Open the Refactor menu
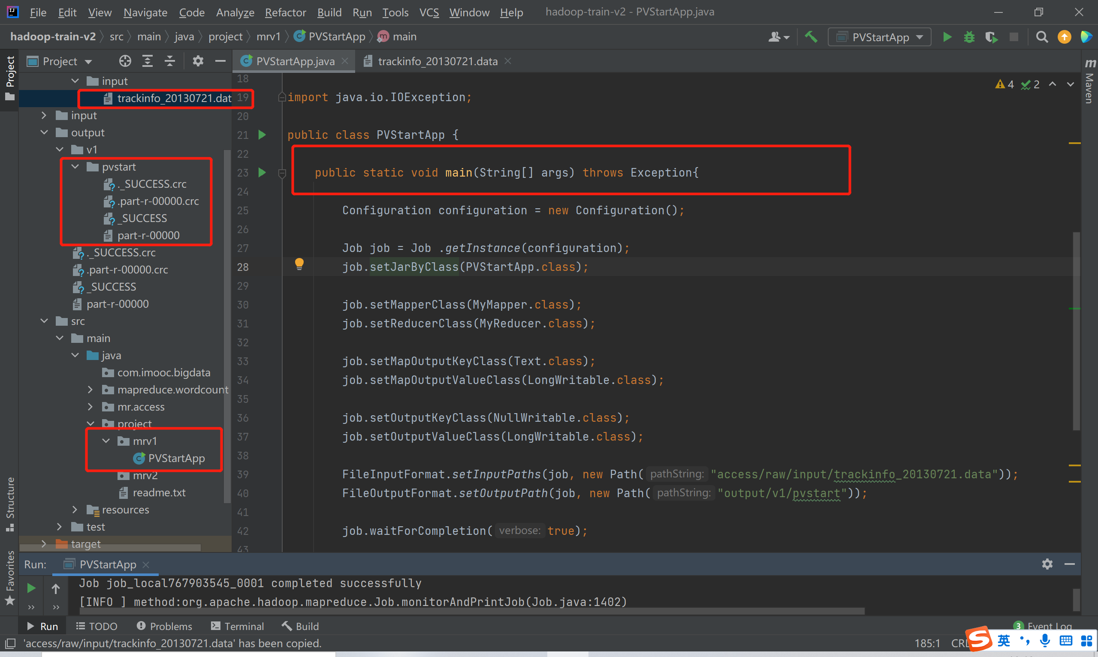Screen dimensions: 1098x657 pyautogui.click(x=285, y=12)
